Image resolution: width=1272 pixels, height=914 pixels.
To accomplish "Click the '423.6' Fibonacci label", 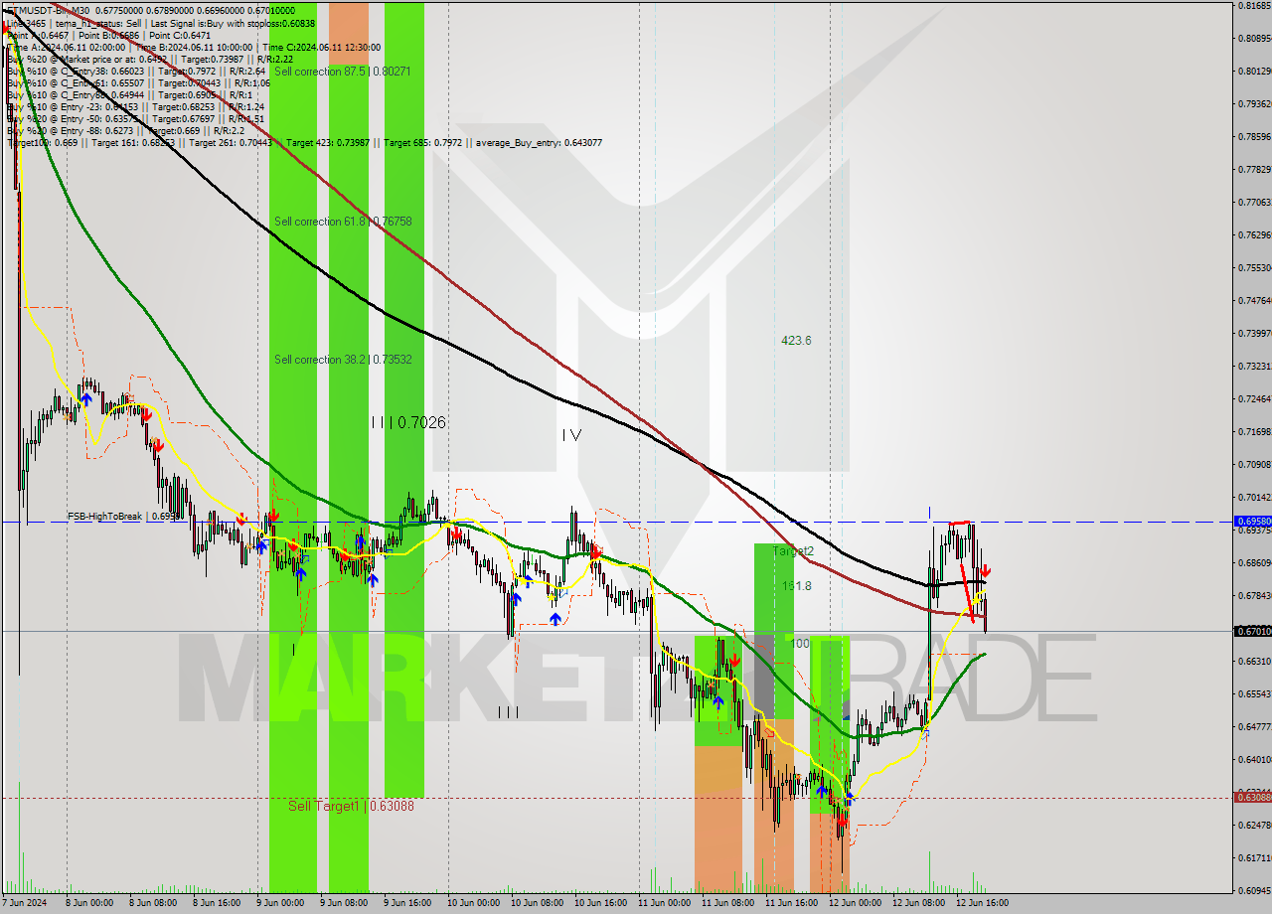I will click(796, 341).
